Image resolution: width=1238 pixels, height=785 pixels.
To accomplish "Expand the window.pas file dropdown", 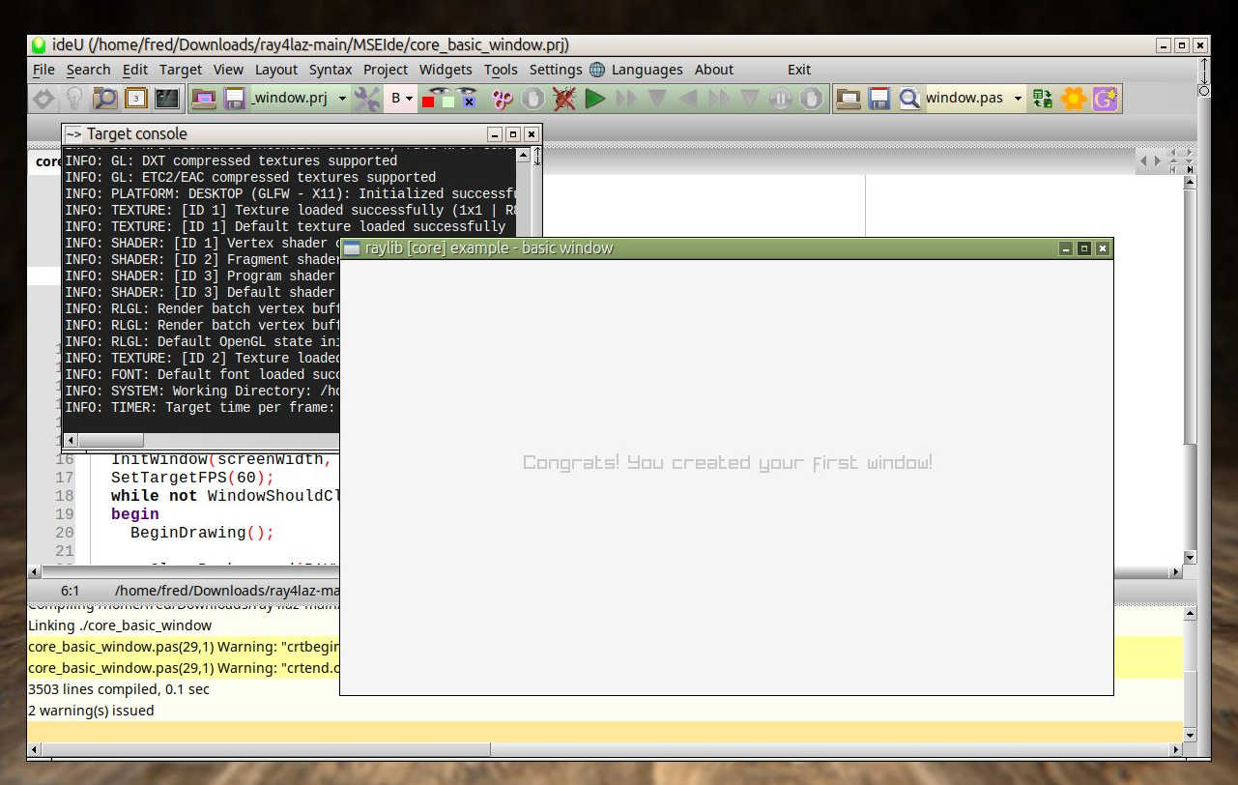I will 1018,99.
